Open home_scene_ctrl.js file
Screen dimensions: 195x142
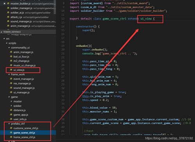click(x=24, y=137)
